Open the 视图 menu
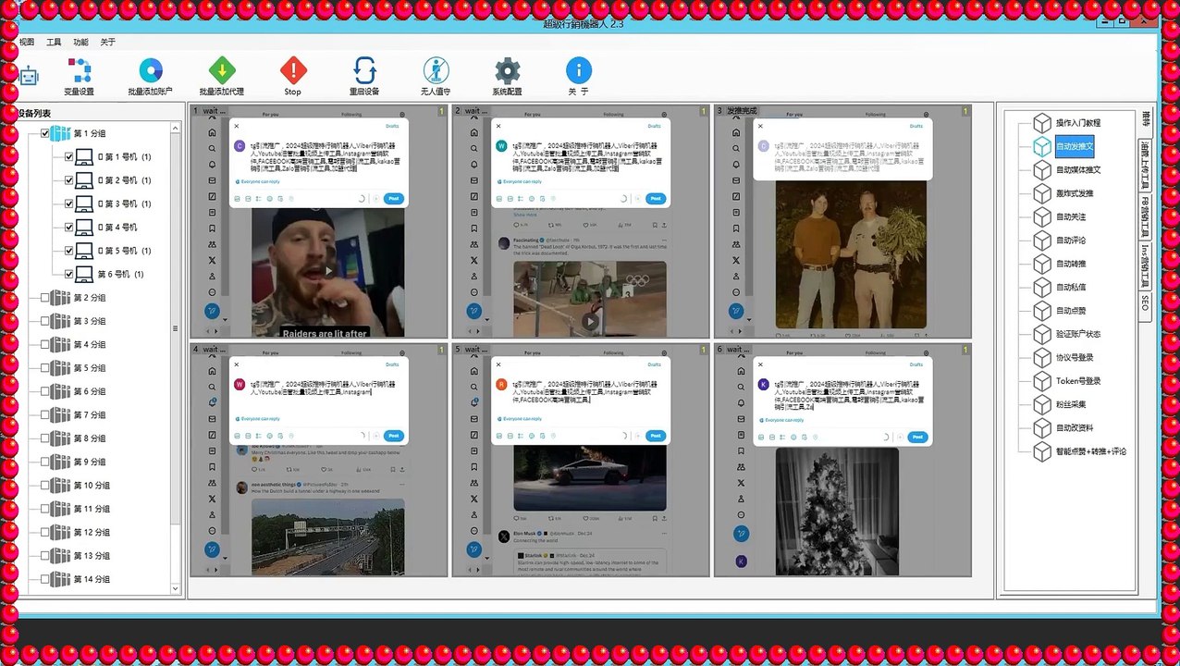Image resolution: width=1180 pixels, height=666 pixels. 27,43
